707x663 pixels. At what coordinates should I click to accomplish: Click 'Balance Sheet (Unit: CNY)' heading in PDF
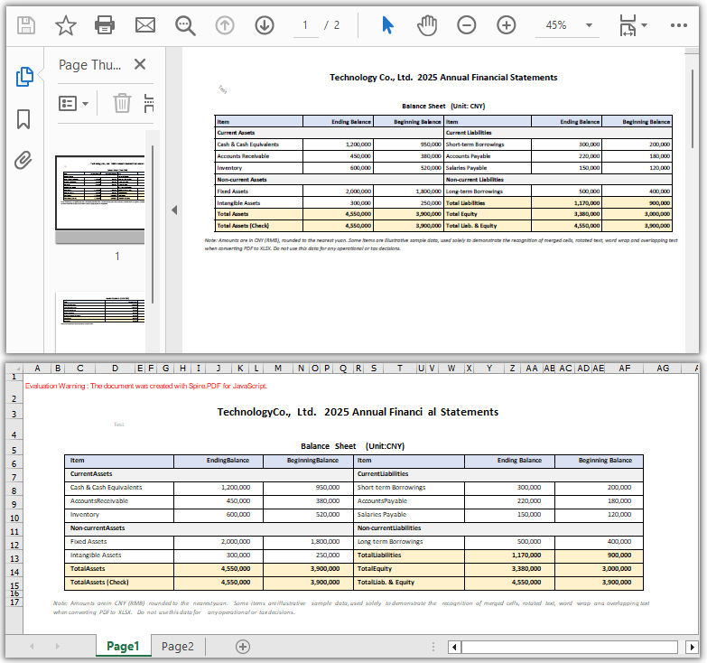[x=443, y=106]
